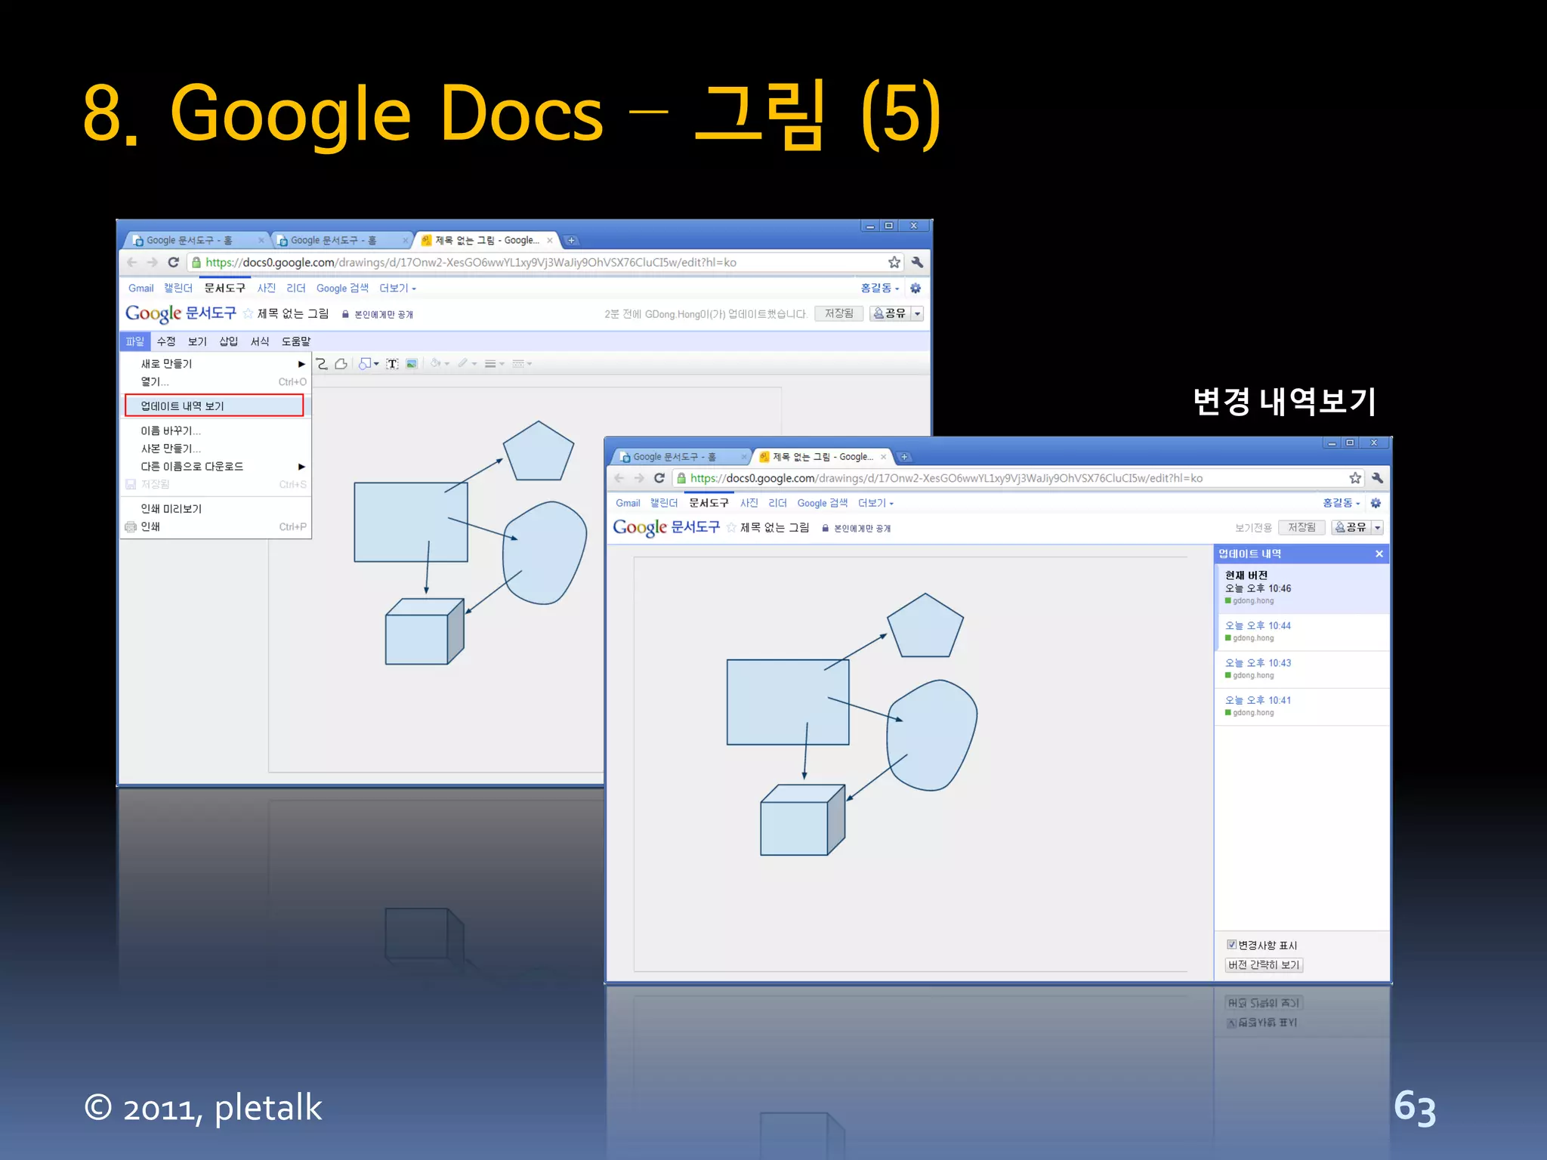This screenshot has width=1547, height=1160.
Task: Open the fill color dropdown
Action: (x=440, y=363)
